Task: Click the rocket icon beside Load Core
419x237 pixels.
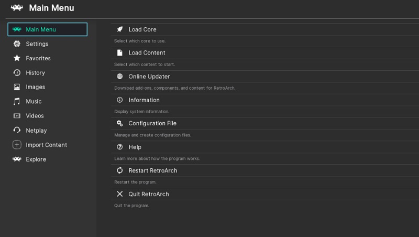Action: (120, 29)
